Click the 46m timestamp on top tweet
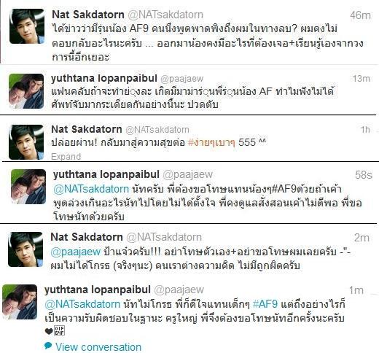Image resolution: width=379 pixels, height=353 pixels. point(360,15)
